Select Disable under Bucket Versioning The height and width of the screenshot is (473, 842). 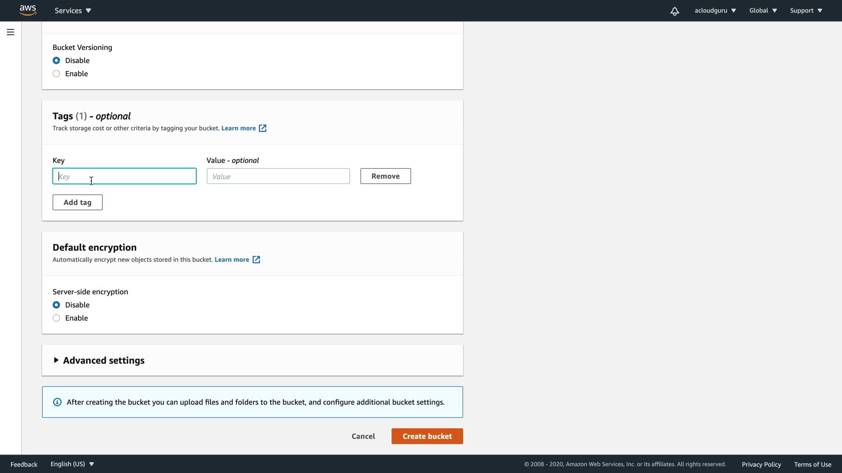tap(57, 60)
